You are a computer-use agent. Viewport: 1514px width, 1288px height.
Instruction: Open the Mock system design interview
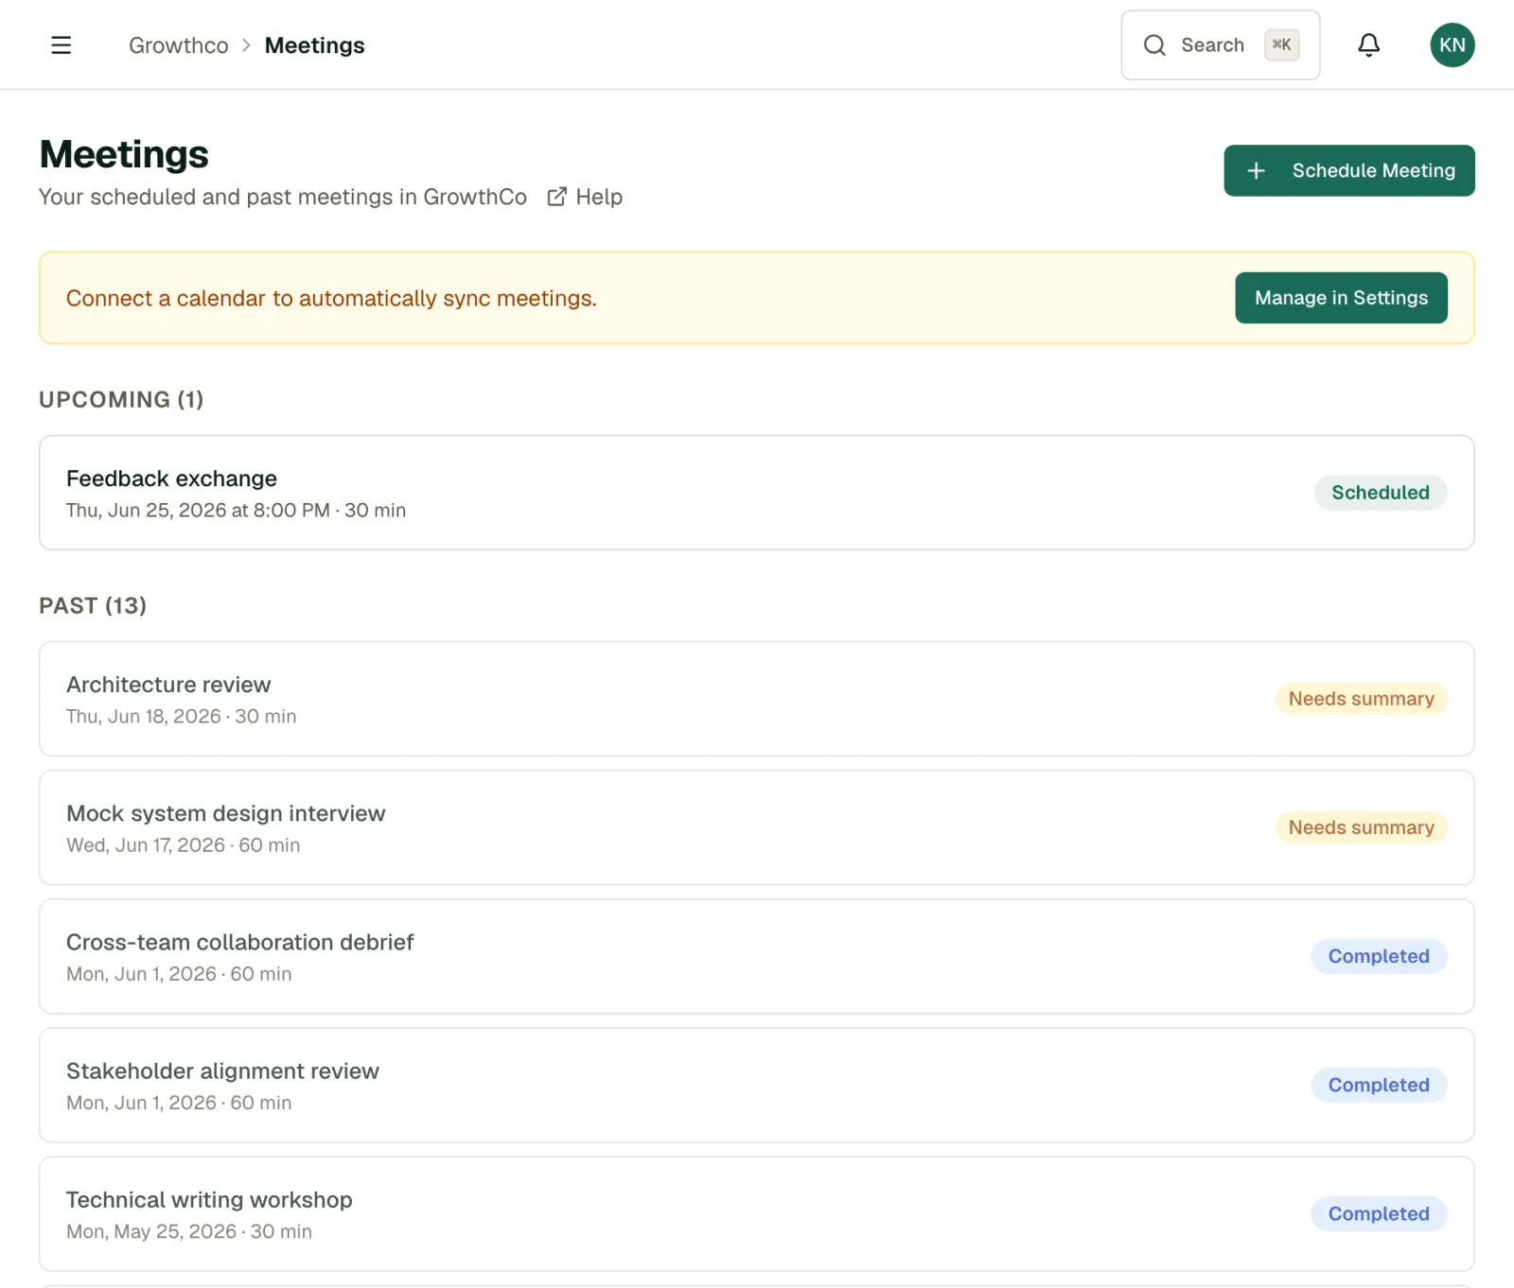click(x=756, y=827)
